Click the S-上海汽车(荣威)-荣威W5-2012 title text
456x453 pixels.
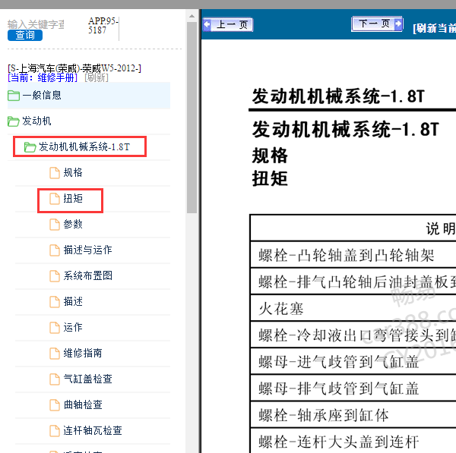click(74, 68)
